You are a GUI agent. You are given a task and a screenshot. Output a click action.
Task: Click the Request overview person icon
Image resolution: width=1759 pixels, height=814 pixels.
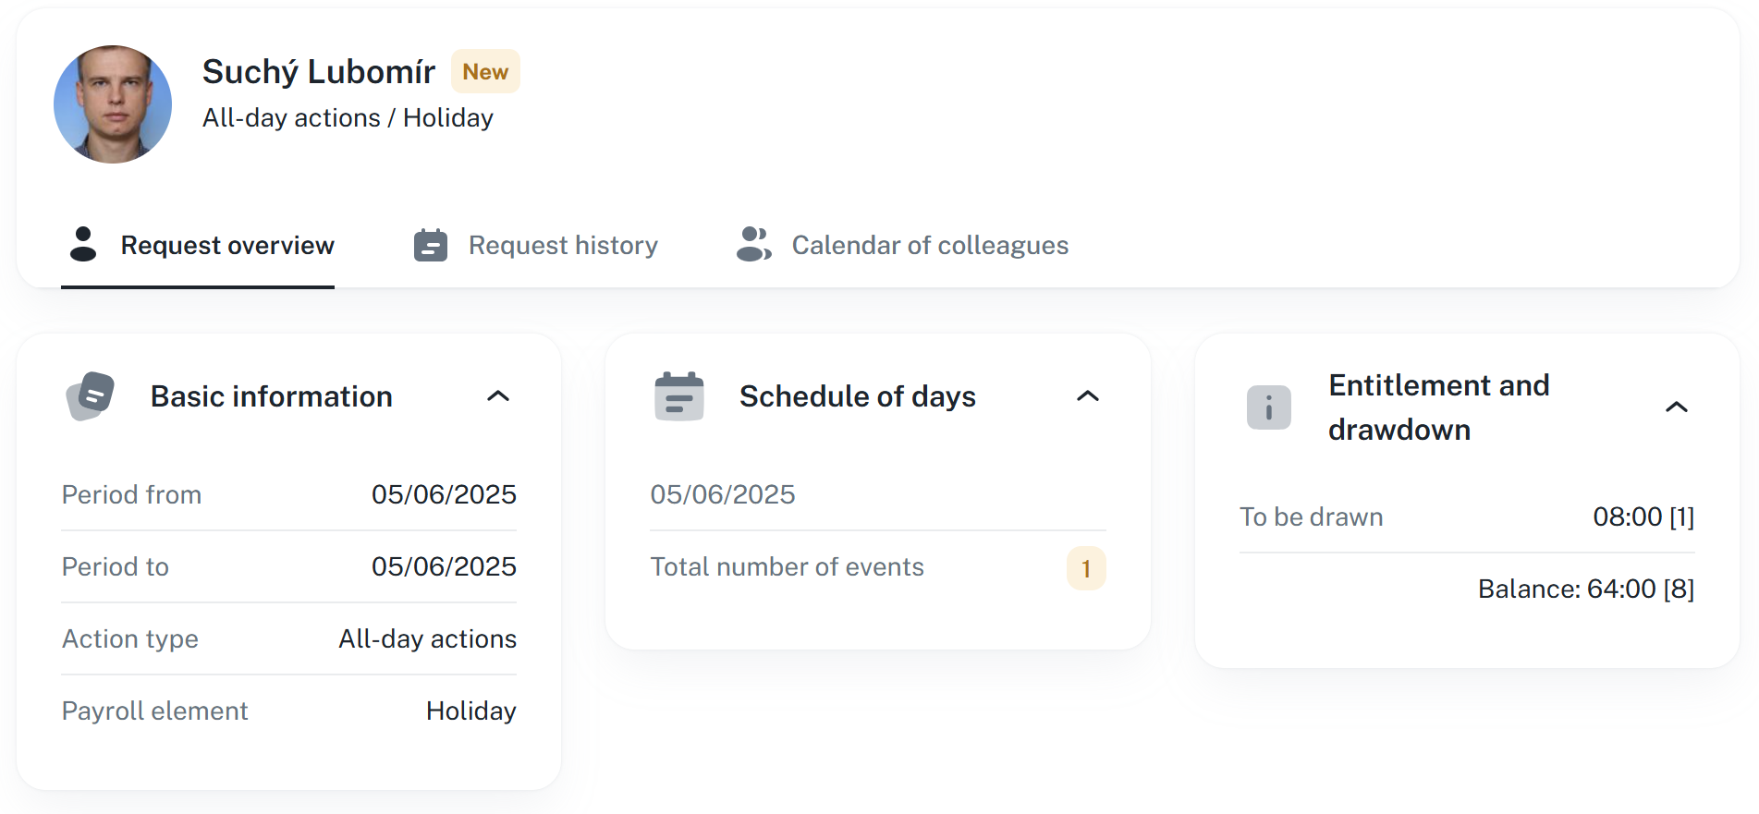(x=83, y=245)
